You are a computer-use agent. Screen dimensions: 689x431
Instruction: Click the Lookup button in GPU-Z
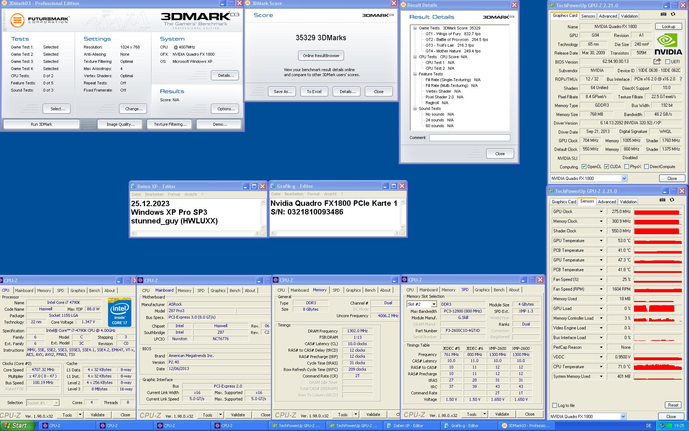[668, 27]
